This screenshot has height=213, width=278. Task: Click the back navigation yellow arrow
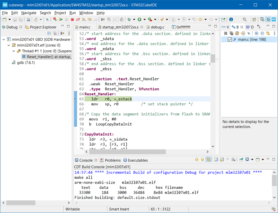[201, 19]
